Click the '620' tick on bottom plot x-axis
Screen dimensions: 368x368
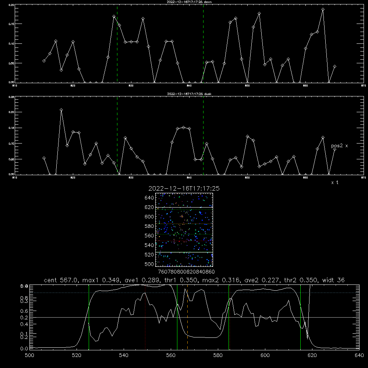[x=312, y=355]
